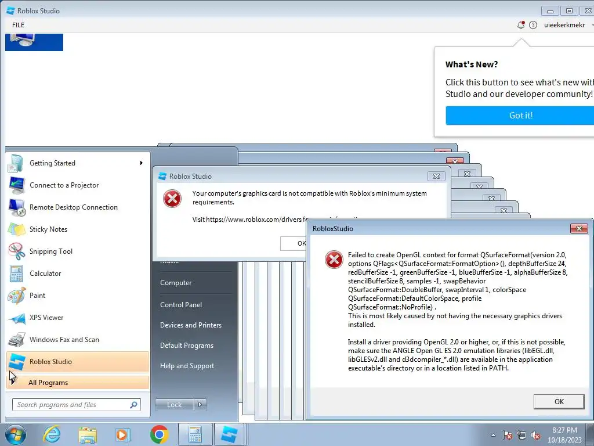
Task: Click the Windows Start orb
Action: pos(16,434)
